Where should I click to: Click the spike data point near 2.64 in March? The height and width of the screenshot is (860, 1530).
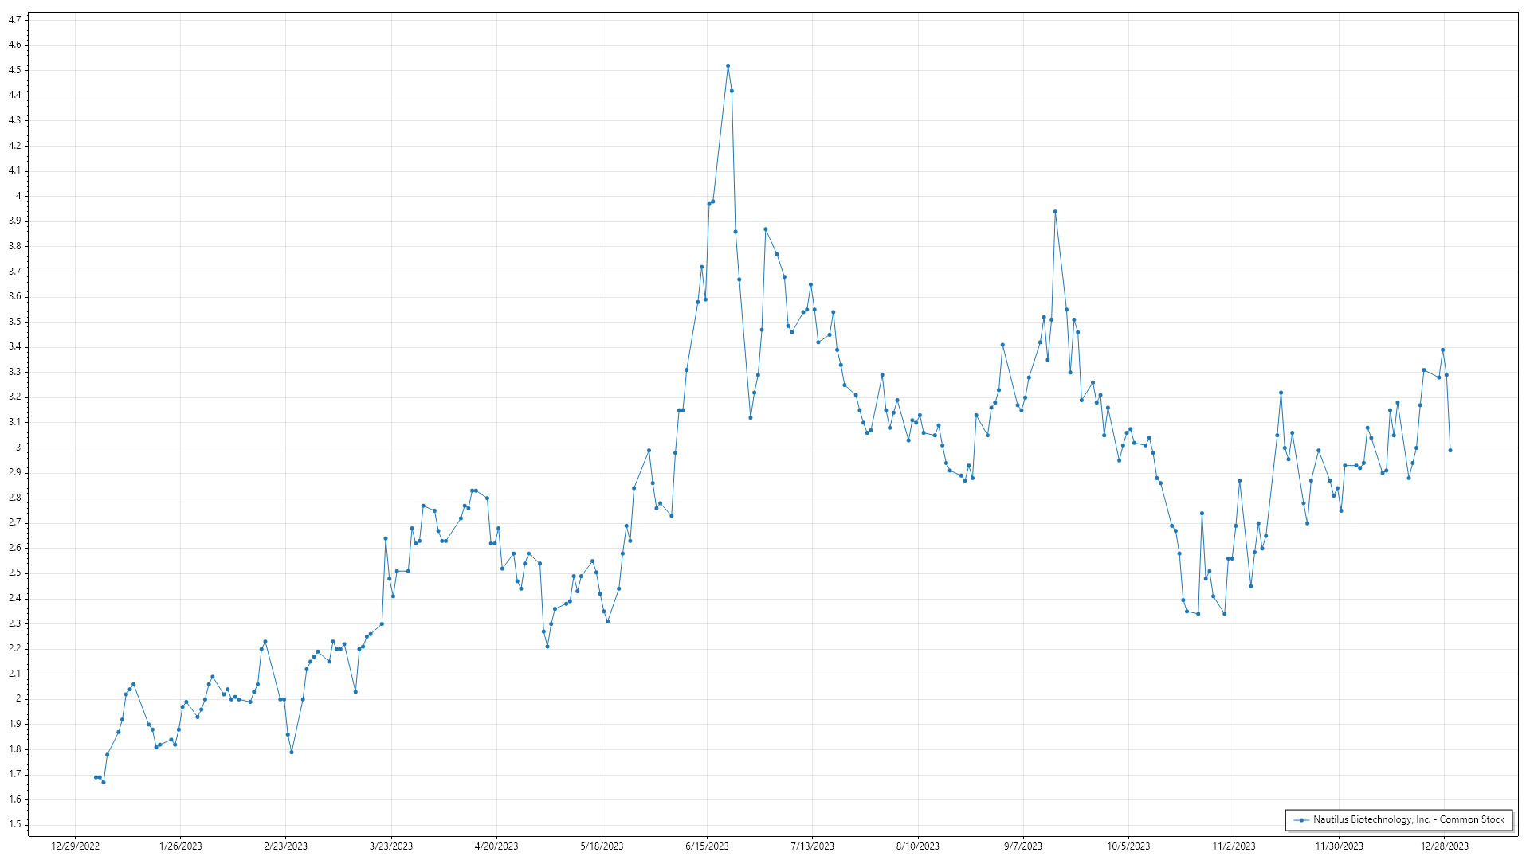tap(386, 538)
